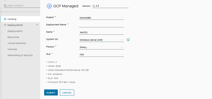Click the SLA: H24 summary line

coord(52,78)
